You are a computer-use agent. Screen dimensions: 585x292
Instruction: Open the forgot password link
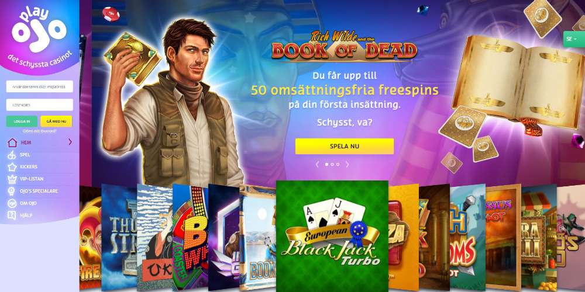(40, 131)
